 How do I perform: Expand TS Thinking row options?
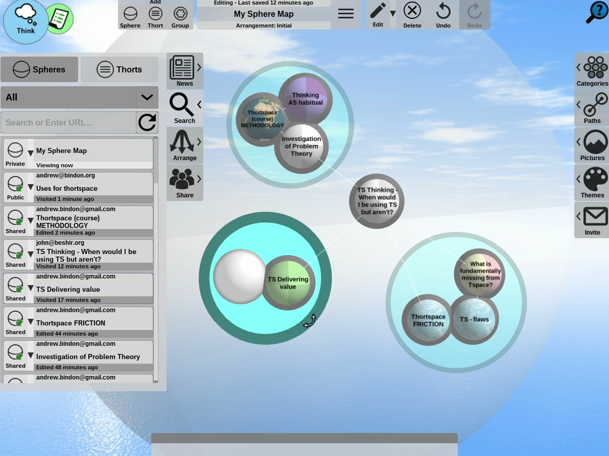click(30, 254)
